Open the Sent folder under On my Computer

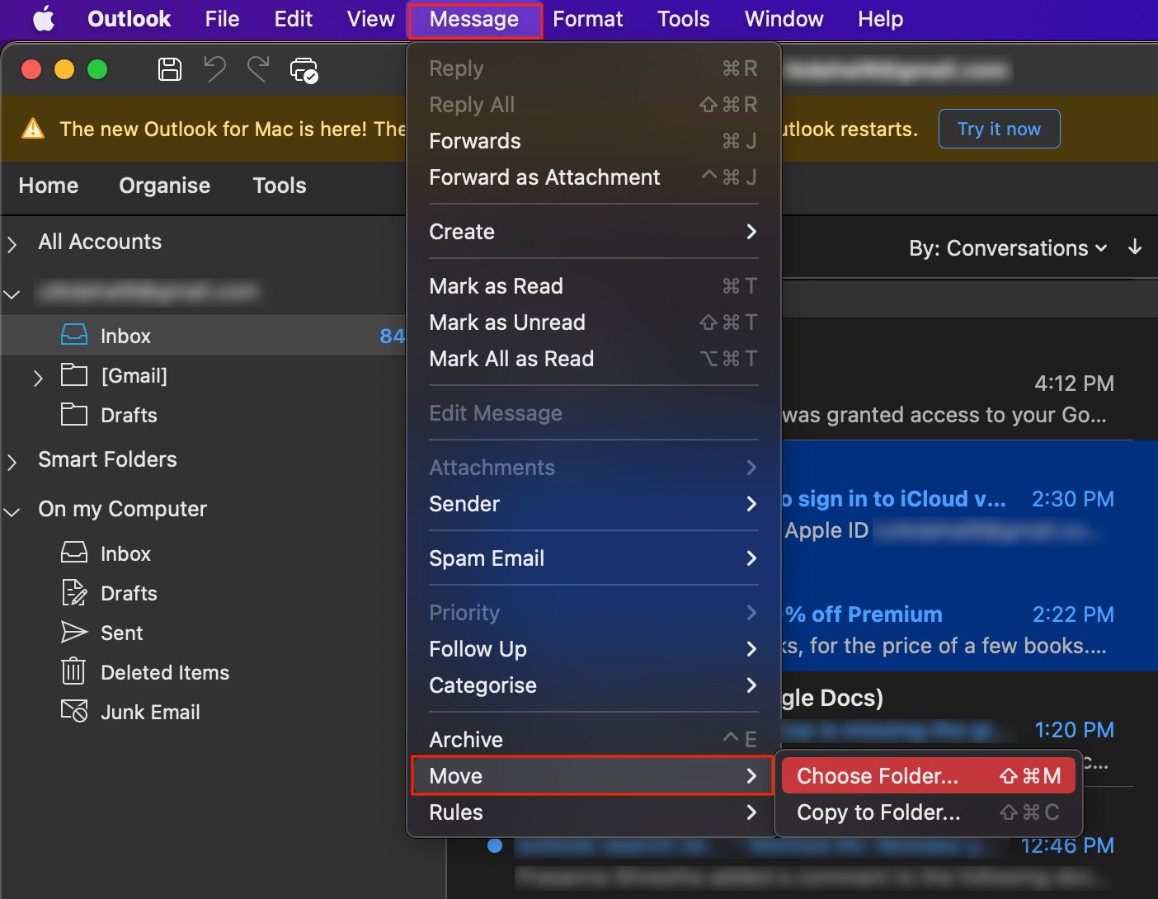pos(121,633)
